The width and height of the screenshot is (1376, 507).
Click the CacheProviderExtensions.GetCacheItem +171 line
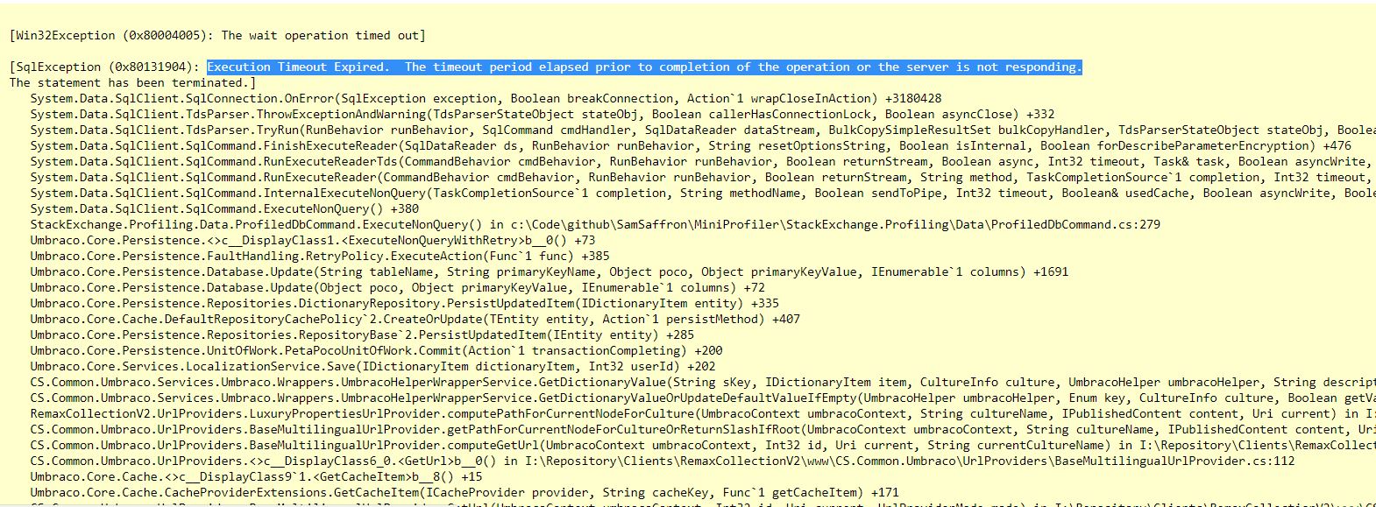coord(465,493)
